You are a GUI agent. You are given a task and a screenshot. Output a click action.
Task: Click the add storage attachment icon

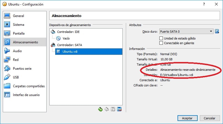[113, 109]
